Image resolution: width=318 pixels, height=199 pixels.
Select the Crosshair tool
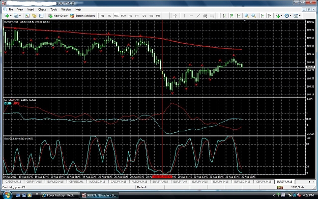pyautogui.click(x=176, y=16)
